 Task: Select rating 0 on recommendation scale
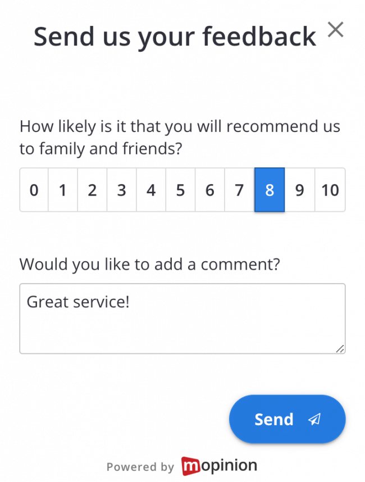pos(34,190)
